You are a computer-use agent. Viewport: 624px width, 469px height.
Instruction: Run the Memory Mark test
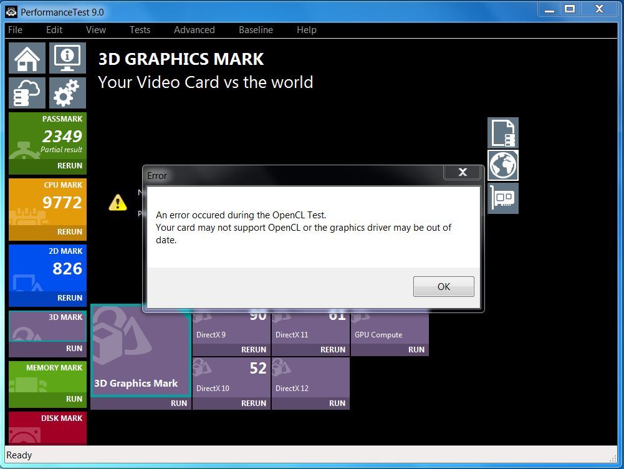48,399
